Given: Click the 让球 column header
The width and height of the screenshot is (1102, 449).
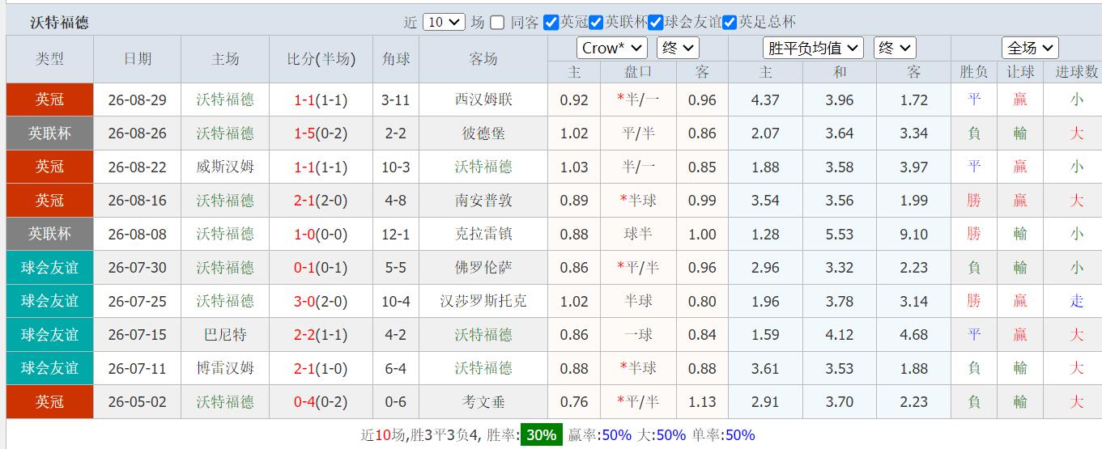Looking at the screenshot, I should click(x=1020, y=72).
